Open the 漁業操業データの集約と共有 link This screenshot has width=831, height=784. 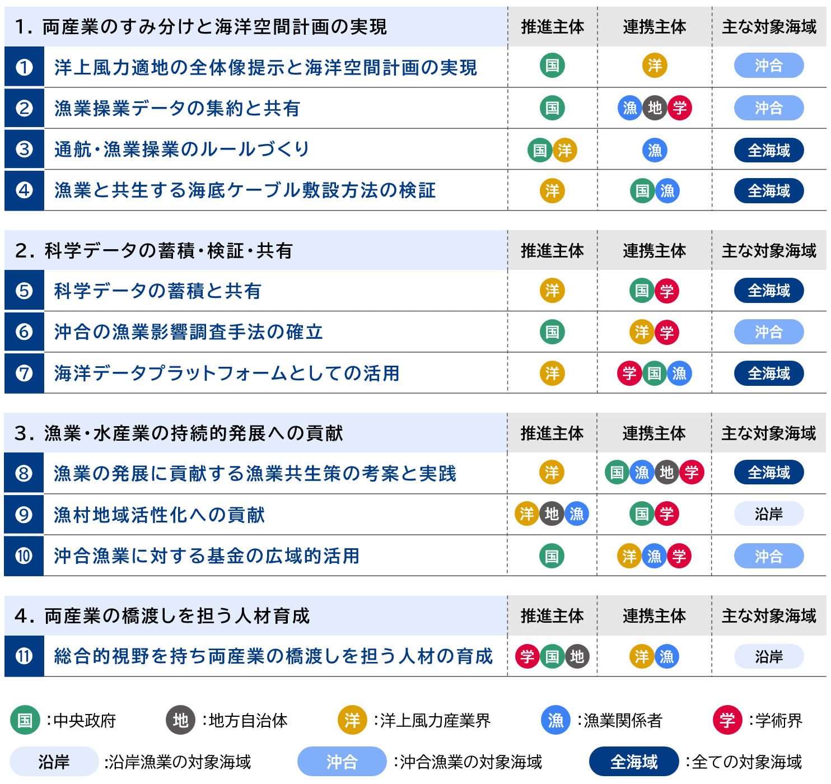(177, 109)
